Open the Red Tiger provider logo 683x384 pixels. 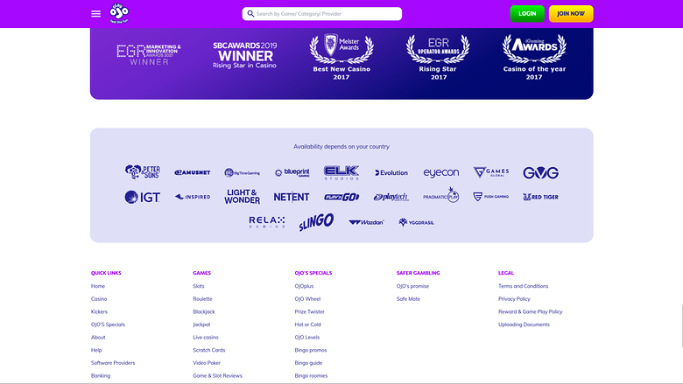point(540,197)
